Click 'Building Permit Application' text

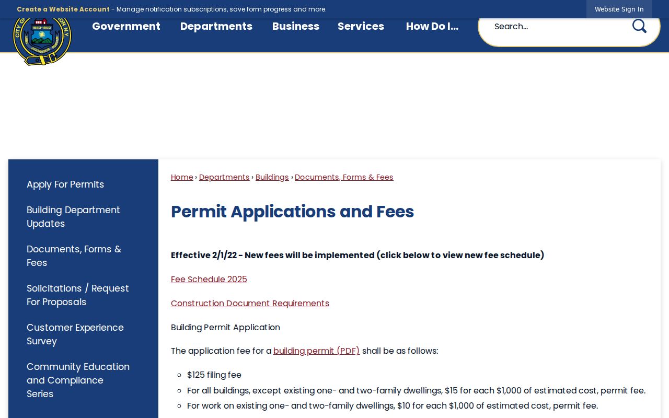225,327
